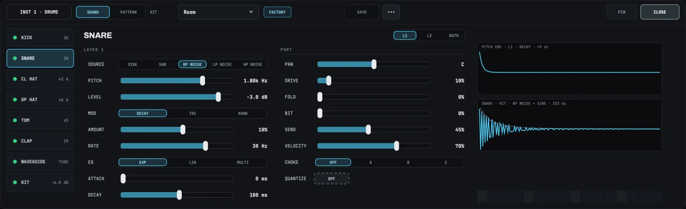Toggle the green status dot on WAVEGUIDE row
The image size is (686, 209).
[x=15, y=162]
